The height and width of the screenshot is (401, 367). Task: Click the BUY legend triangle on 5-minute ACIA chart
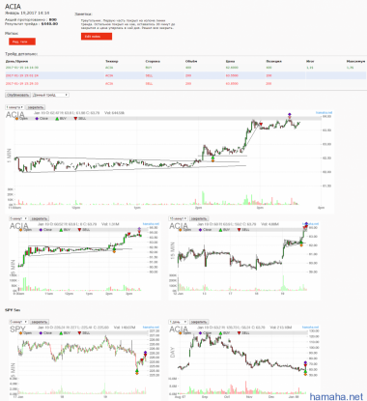click(61, 230)
